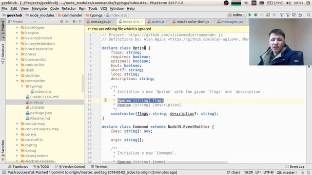
Task: Click the editor horizontal scrollbar
Action: click(165, 162)
